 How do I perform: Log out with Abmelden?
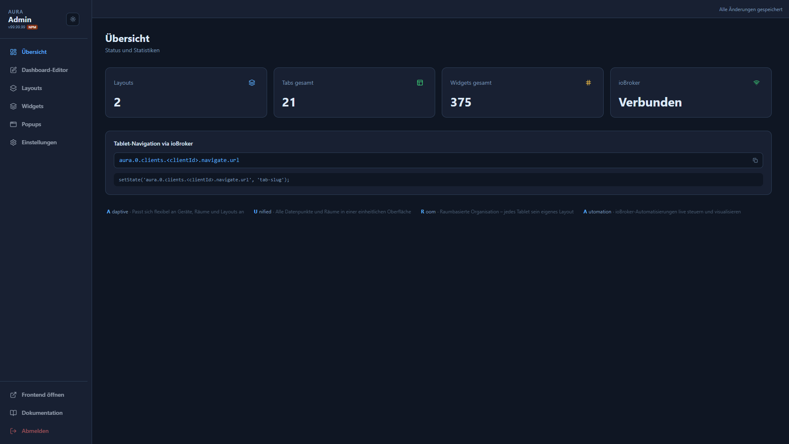44,431
